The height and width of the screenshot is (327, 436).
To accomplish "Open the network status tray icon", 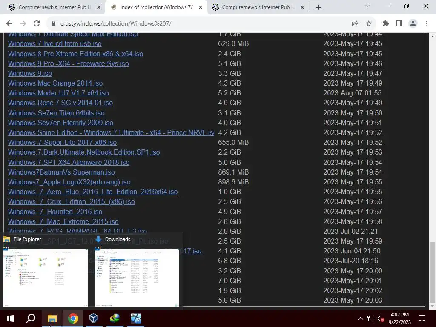I will click(x=371, y=318).
